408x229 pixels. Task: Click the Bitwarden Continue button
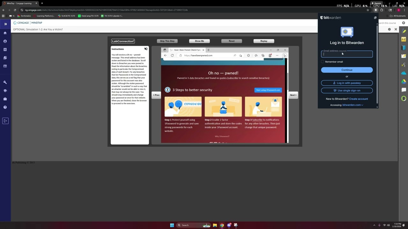347,70
